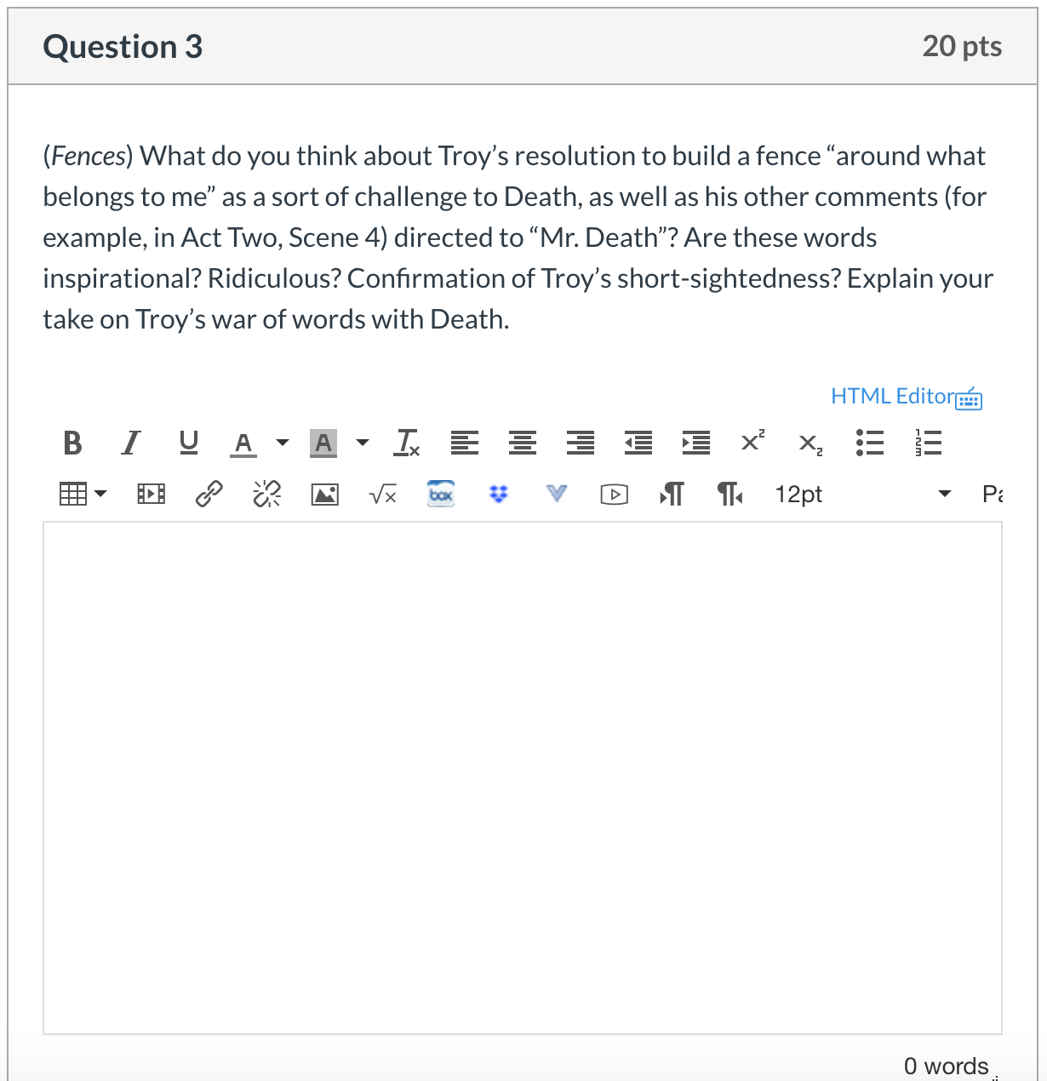Viewport: 1047px width, 1081px height.
Task: Click the text color swatch A
Action: pyautogui.click(x=243, y=443)
